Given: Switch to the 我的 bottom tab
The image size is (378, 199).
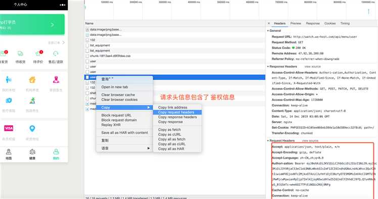Looking at the screenshot, I should (56, 155).
